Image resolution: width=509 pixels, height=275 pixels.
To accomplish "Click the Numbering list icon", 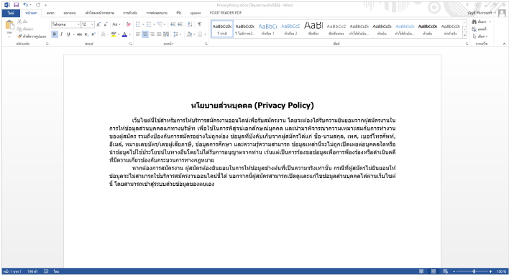I will pyautogui.click(x=149, y=24).
